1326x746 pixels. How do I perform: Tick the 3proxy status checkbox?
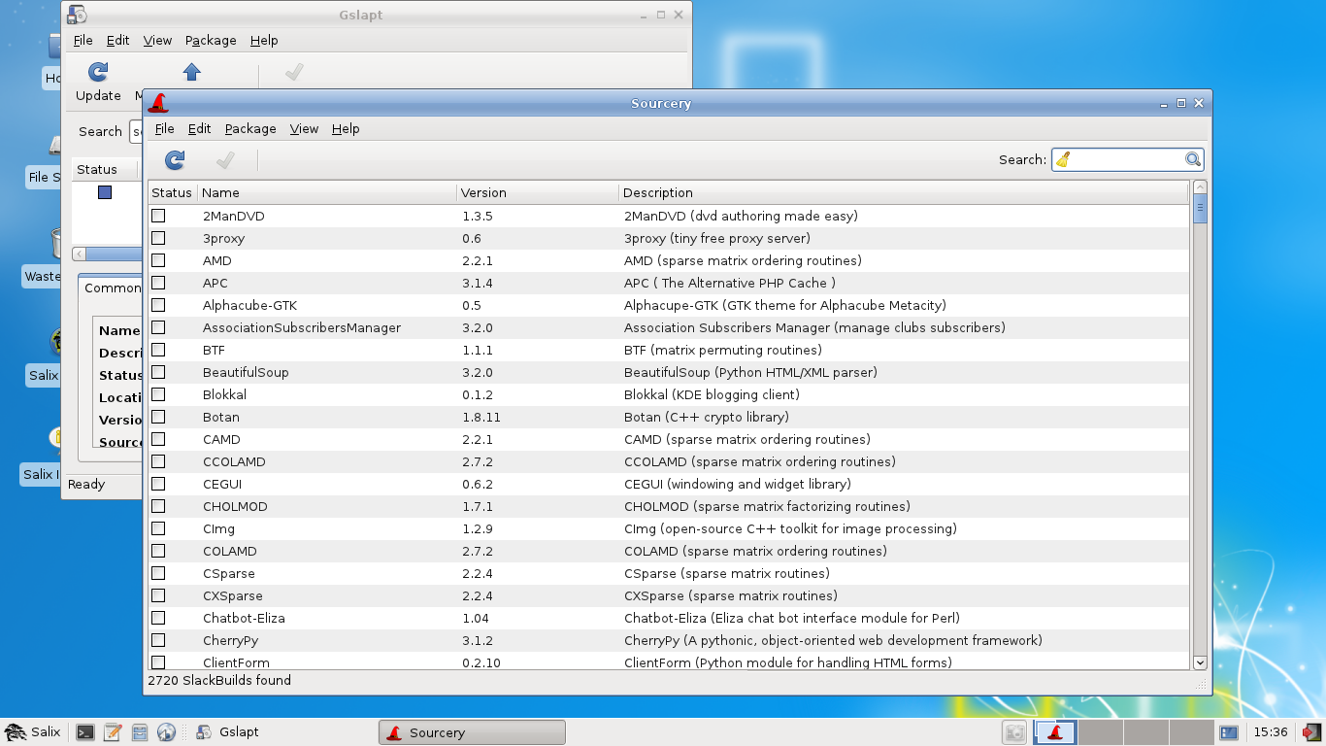click(x=158, y=238)
